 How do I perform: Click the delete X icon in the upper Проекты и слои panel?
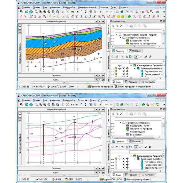[x=121, y=26]
